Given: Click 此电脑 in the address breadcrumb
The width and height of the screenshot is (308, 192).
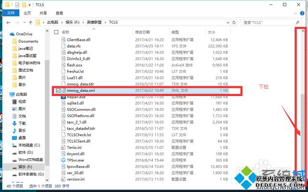Looking at the screenshot, I should (x=52, y=23).
